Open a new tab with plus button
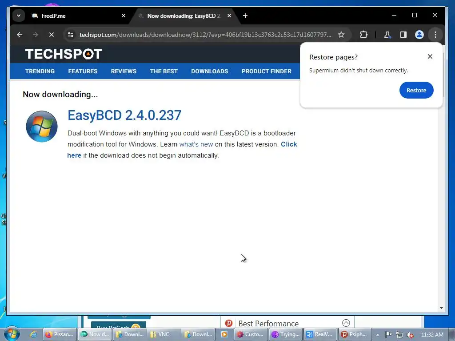The height and width of the screenshot is (341, 455). (245, 16)
